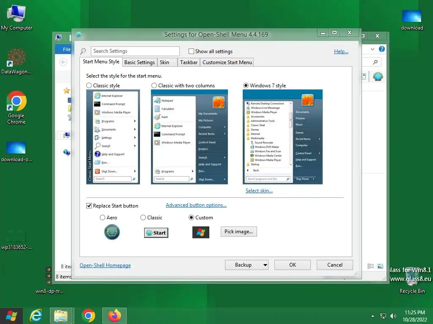This screenshot has width=433, height=324.
Task: Click the Windows Start button in taskbar
Action: click(x=11, y=316)
